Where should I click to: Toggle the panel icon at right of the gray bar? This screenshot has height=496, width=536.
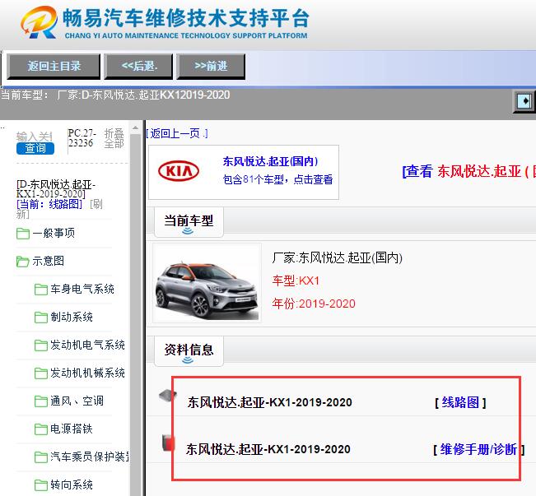(524, 101)
